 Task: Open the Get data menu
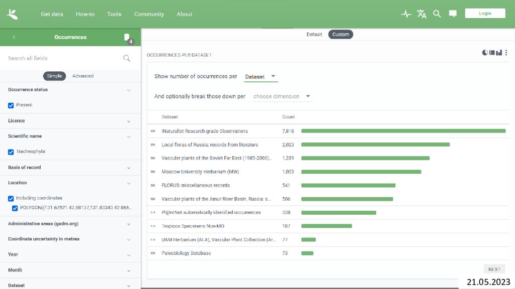click(52, 14)
